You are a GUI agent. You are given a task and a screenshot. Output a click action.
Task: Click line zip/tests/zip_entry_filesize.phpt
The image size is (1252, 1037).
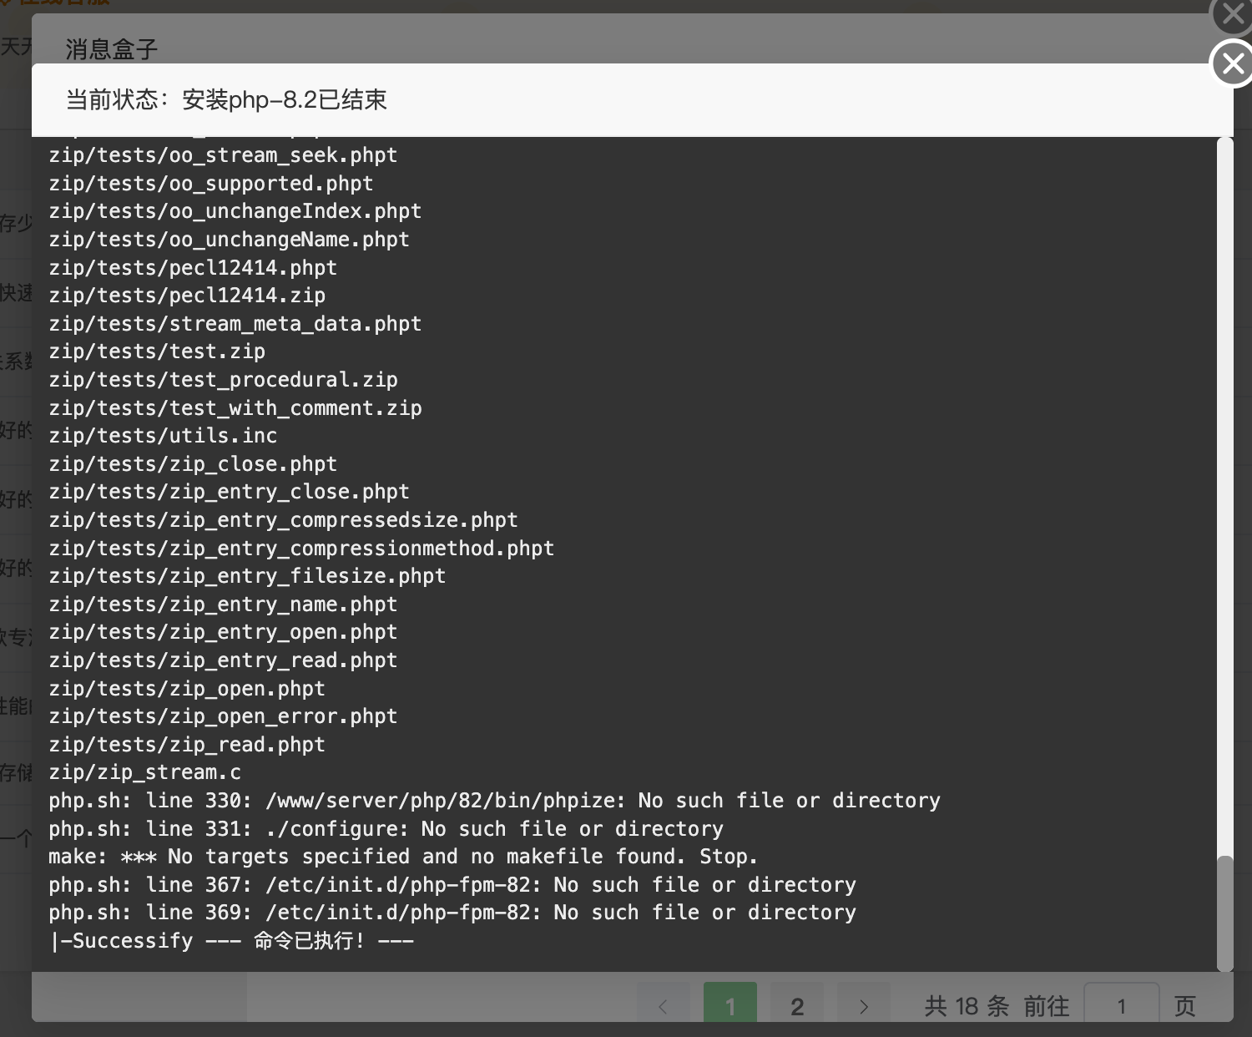(x=247, y=576)
